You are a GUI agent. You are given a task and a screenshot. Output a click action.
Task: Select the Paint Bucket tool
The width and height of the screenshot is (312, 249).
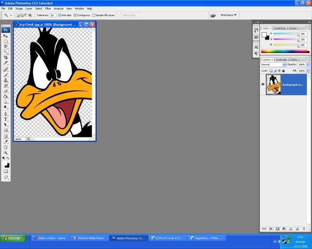pos(5,96)
